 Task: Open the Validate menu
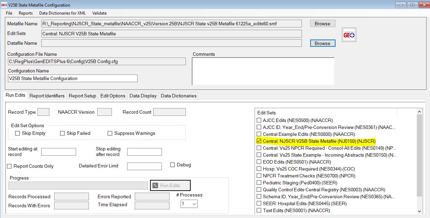pos(99,13)
